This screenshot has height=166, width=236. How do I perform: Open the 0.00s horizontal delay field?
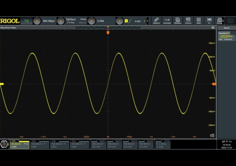point(105,21)
